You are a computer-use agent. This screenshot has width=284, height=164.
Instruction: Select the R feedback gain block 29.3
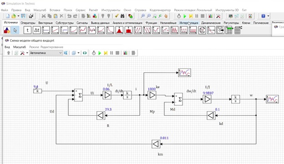101,115
